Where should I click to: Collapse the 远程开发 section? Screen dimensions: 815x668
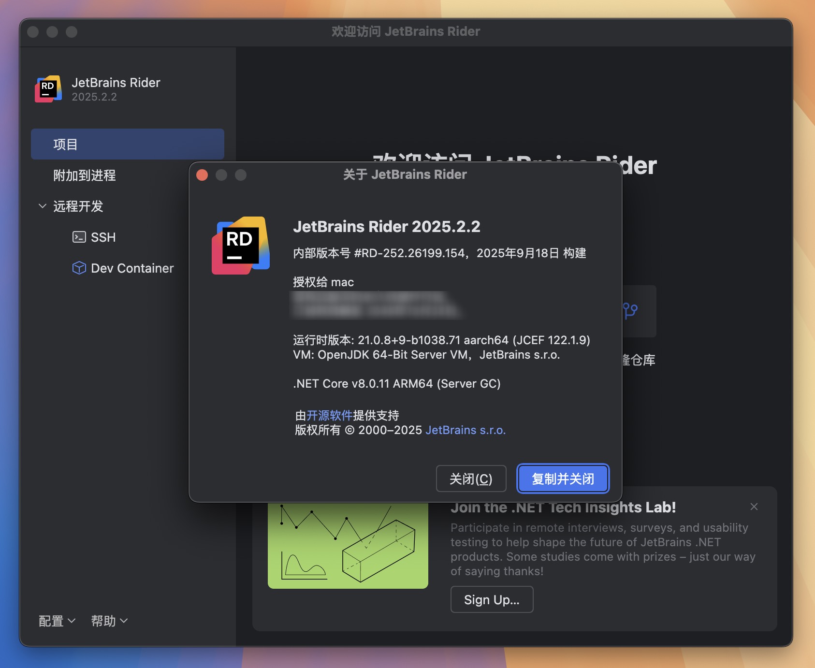click(x=43, y=206)
